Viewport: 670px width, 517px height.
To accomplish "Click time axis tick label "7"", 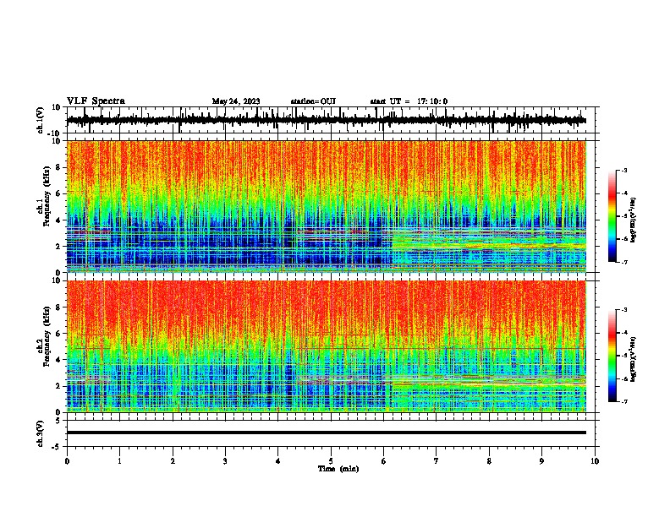I will (437, 461).
